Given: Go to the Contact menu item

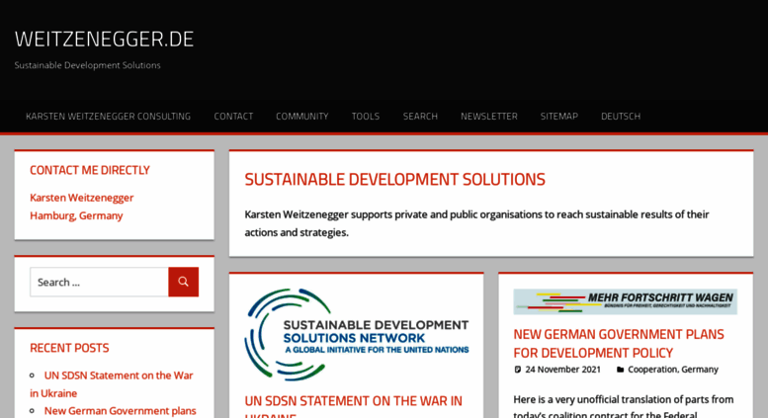Looking at the screenshot, I should point(233,116).
